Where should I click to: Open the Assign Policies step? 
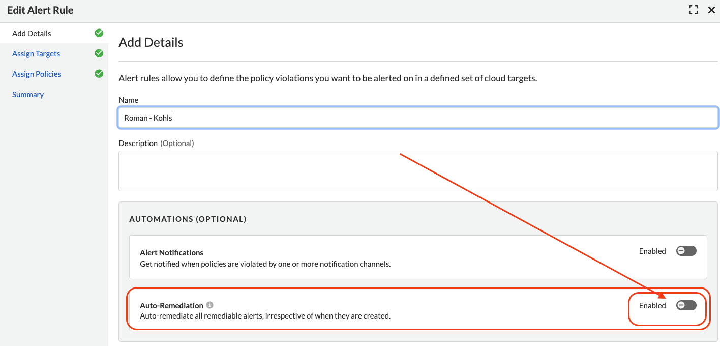(x=37, y=74)
